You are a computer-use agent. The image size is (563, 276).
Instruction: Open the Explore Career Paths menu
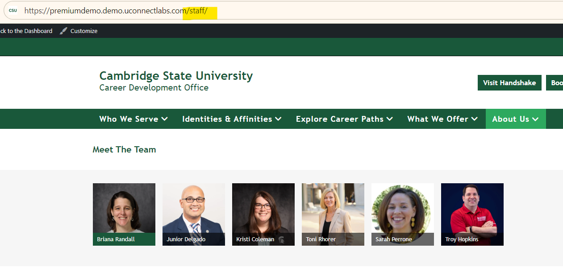(344, 119)
